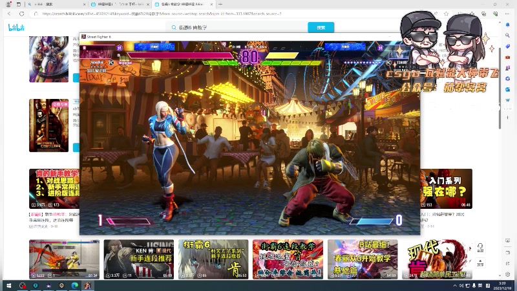Image resolution: width=517 pixels, height=291 pixels.
Task: Click the browser address bar URL
Action: (162, 14)
